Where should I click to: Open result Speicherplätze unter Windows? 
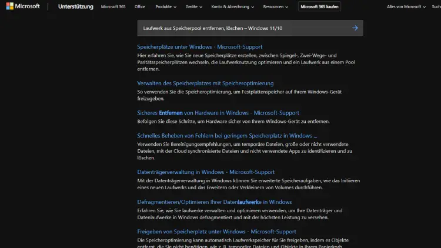[200, 46]
